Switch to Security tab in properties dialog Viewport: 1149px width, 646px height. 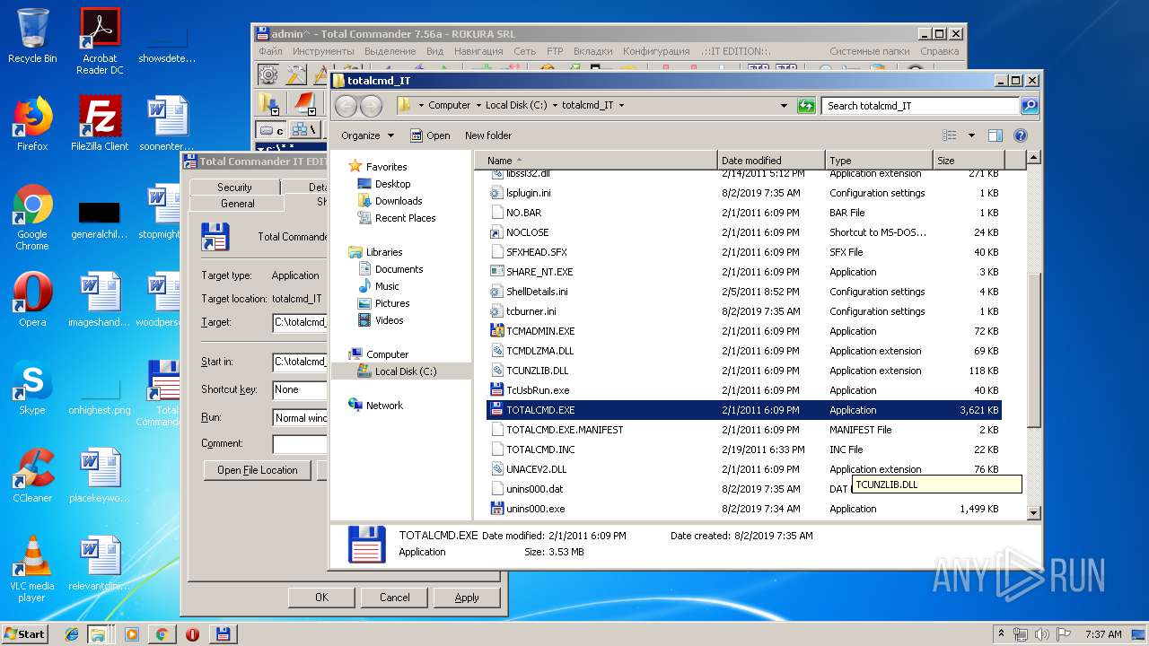pos(234,187)
